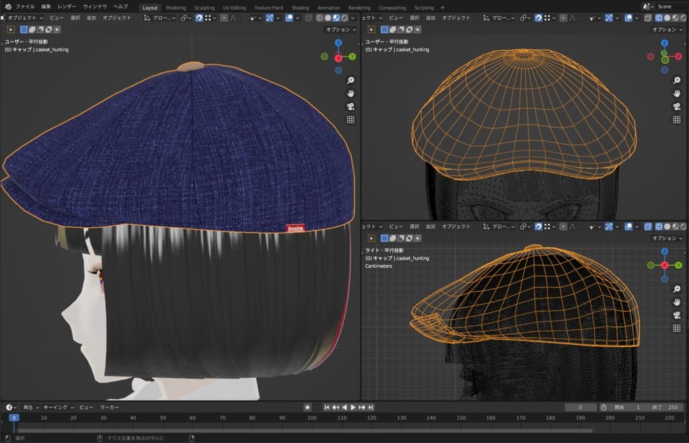
Task: Open the 再生 playback dropdown in the timeline
Action: (x=31, y=407)
